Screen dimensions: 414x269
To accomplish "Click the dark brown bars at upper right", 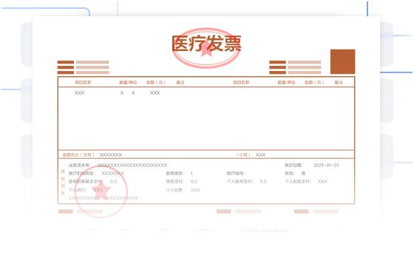I will point(277,67).
